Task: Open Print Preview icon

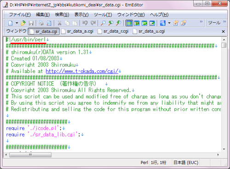Action: [x=49, y=23]
